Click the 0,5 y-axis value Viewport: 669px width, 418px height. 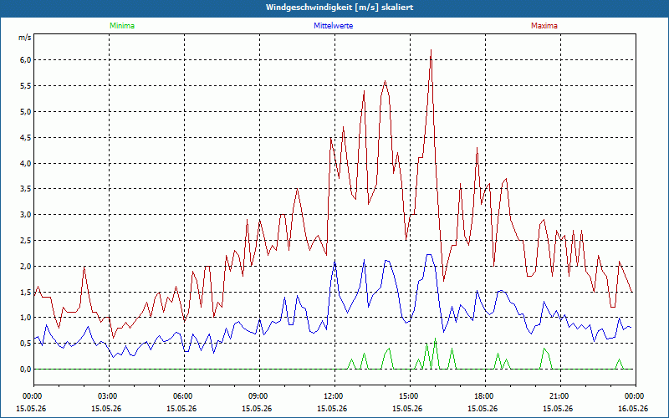(x=26, y=344)
